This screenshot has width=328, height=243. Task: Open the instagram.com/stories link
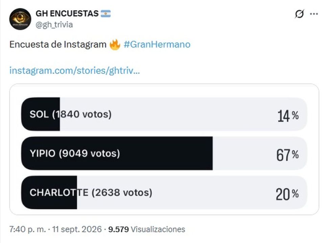pos(74,71)
